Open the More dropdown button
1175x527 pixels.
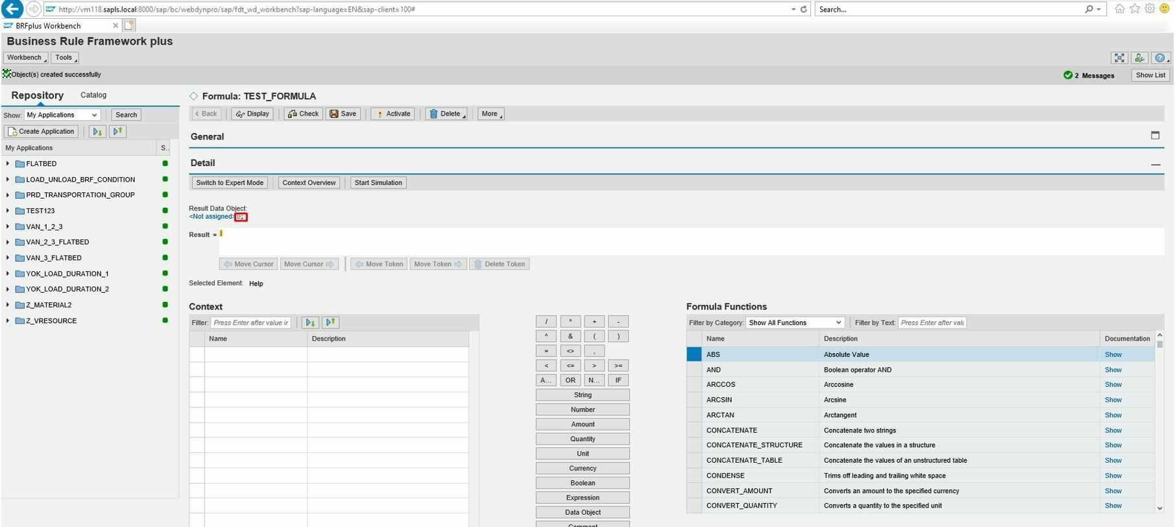click(491, 114)
